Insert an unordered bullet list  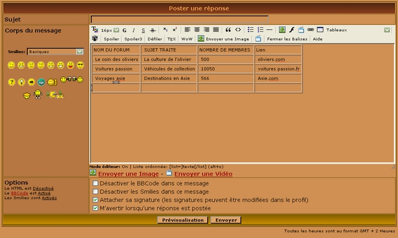pyautogui.click(x=251, y=30)
